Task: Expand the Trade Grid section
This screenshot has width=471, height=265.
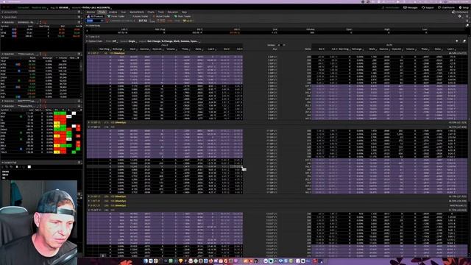Action: point(87,36)
